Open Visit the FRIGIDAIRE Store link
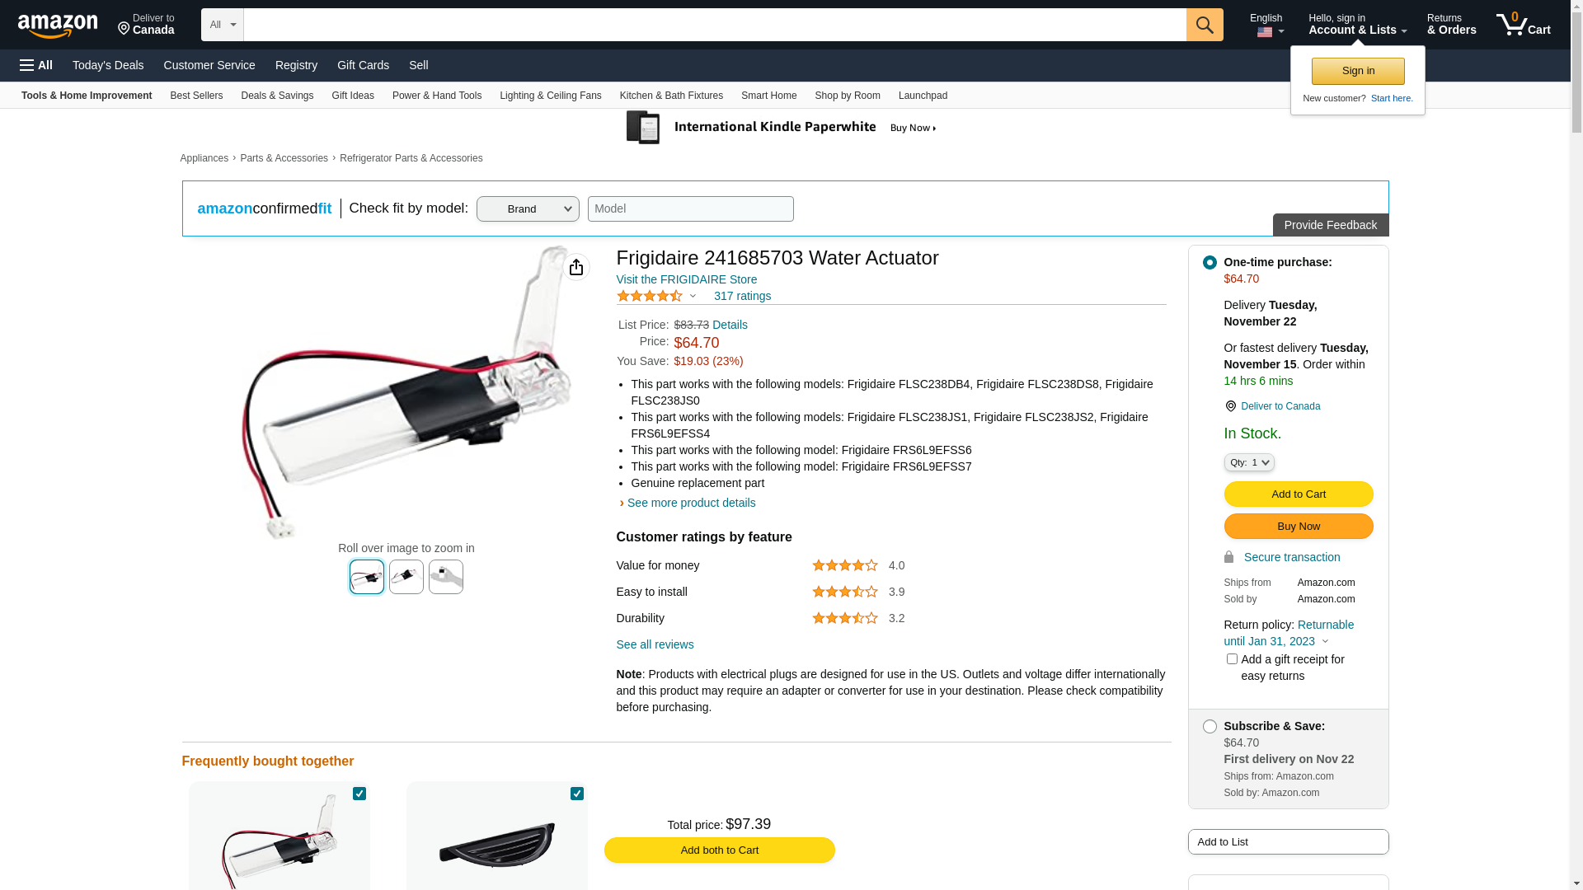 [687, 279]
